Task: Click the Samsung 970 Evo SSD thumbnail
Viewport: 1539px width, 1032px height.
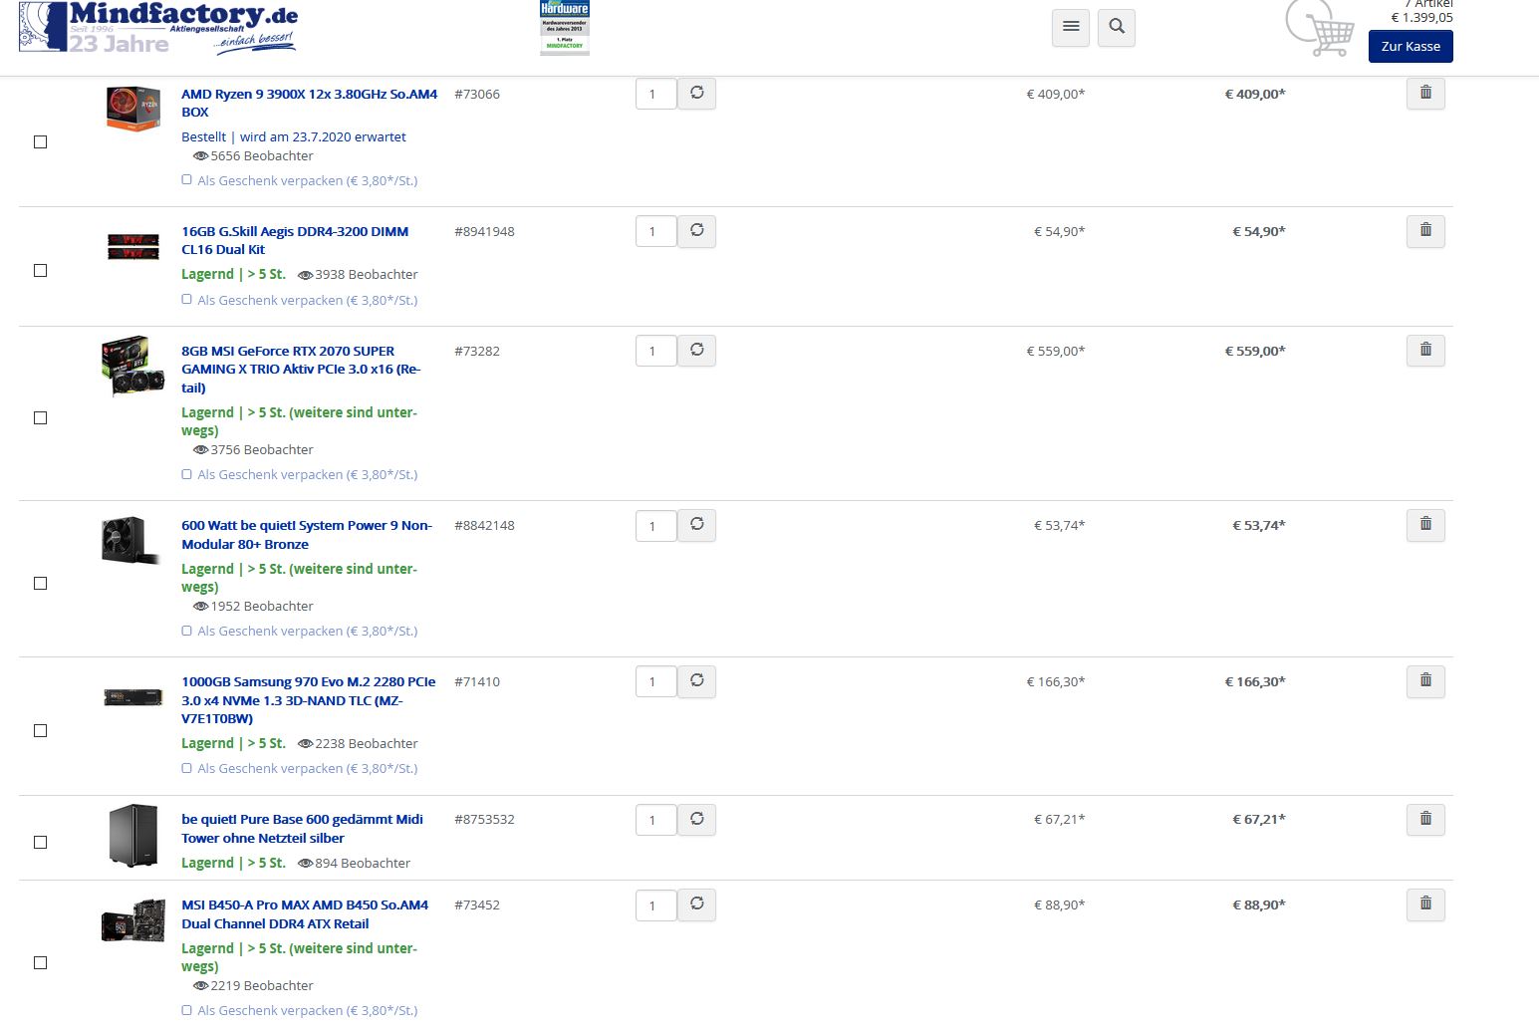Action: [133, 697]
